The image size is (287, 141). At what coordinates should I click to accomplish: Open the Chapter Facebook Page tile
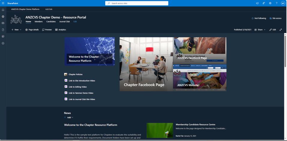(146, 64)
